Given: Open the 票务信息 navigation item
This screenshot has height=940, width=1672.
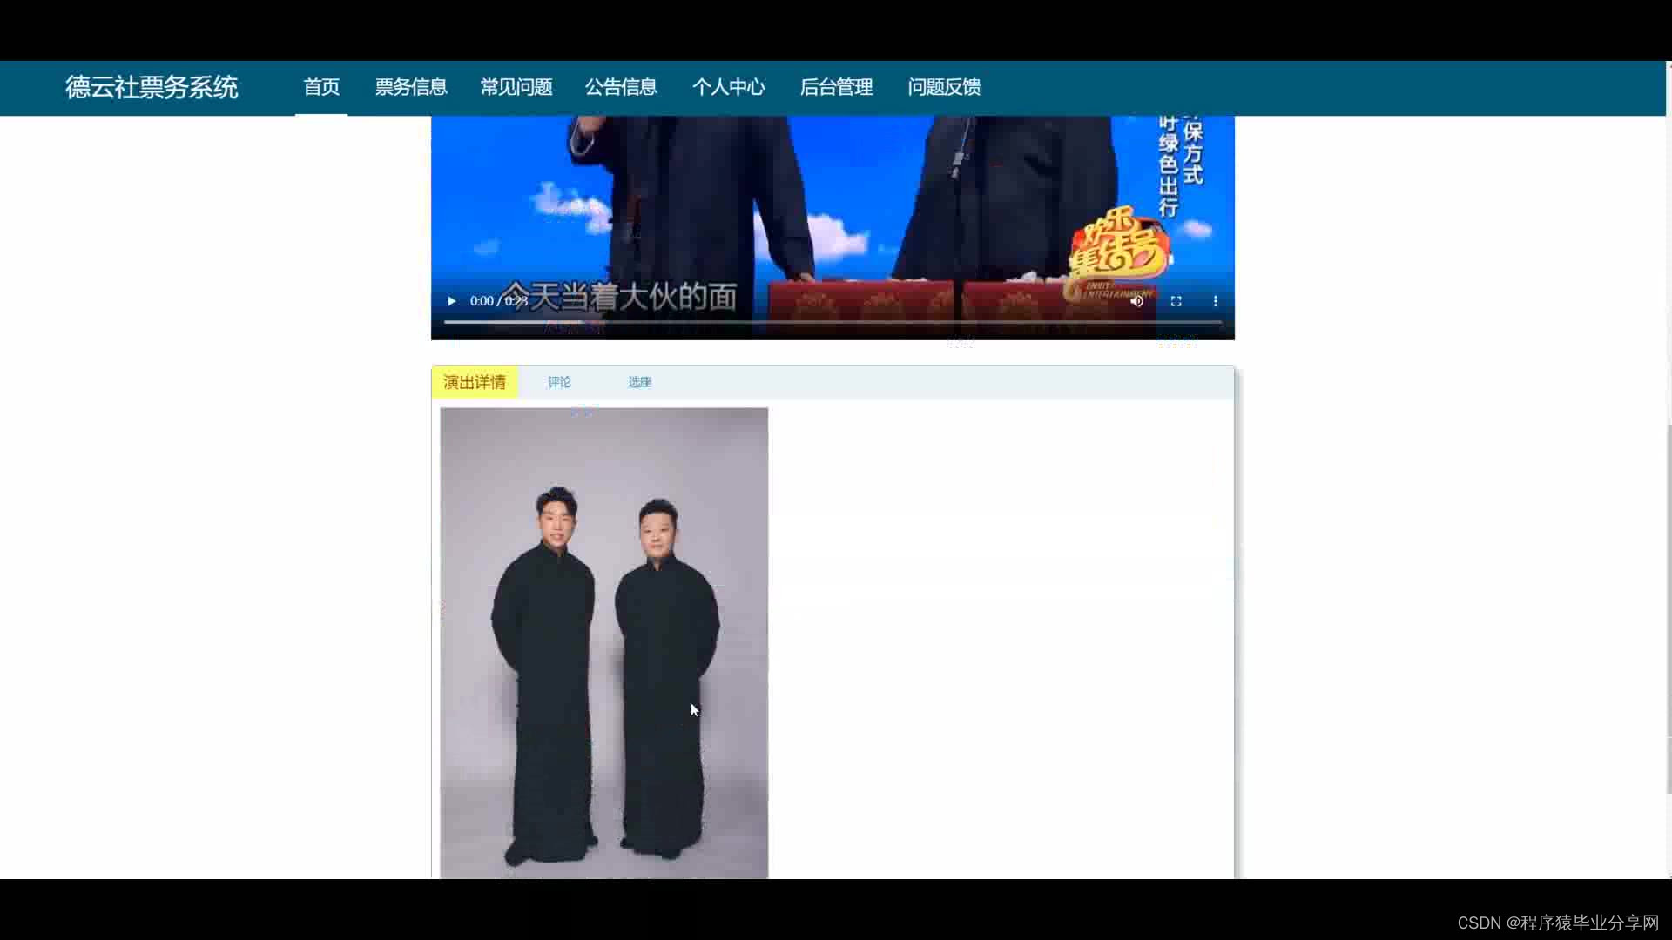Looking at the screenshot, I should coord(411,87).
